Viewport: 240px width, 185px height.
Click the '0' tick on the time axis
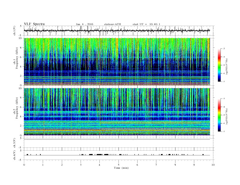pyautogui.click(x=24, y=165)
